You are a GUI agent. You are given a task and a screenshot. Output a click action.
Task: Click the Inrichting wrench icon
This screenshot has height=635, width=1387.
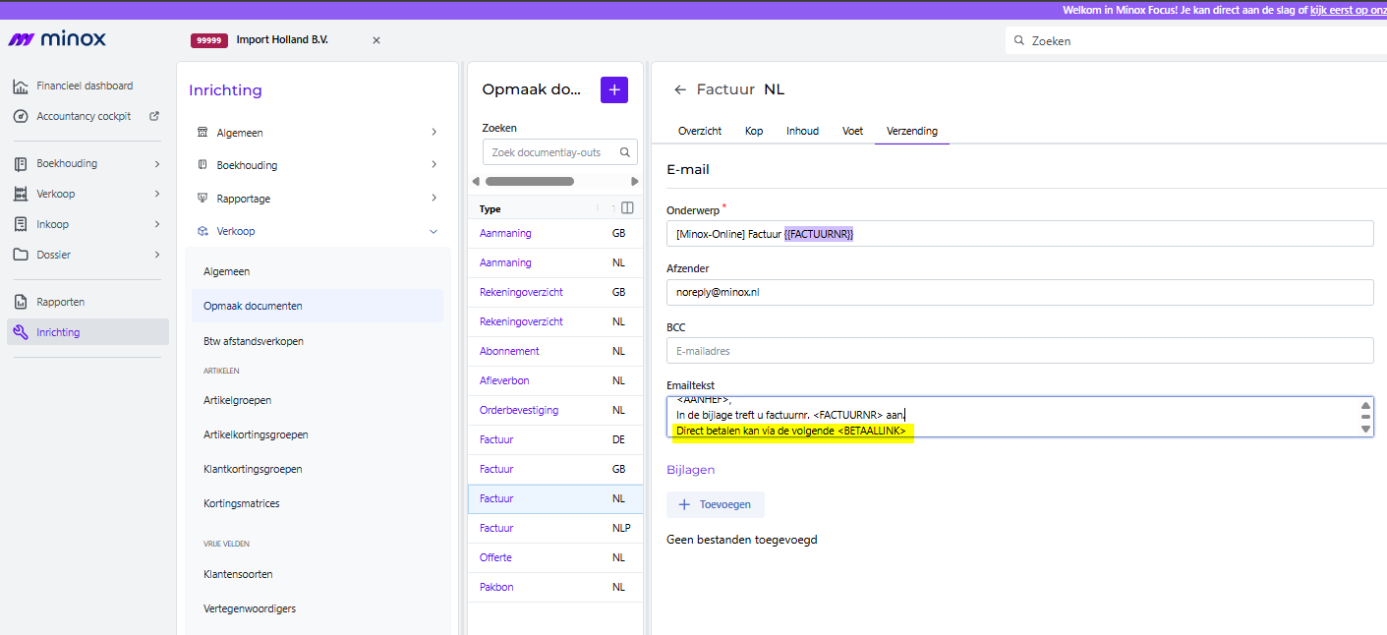[x=20, y=332]
